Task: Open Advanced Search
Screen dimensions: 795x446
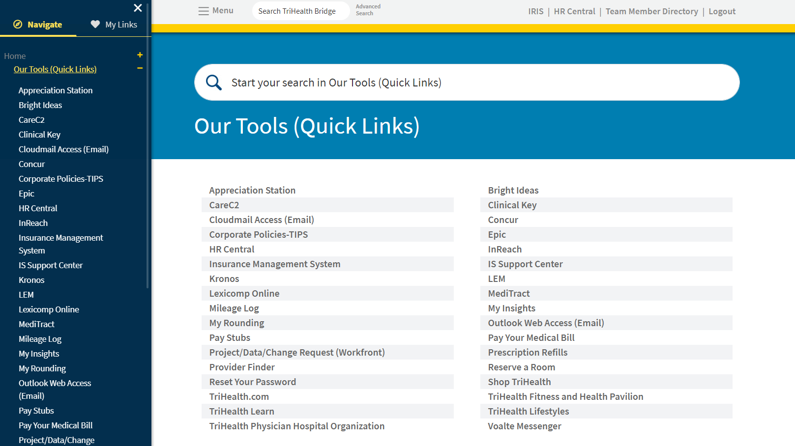Action: click(368, 10)
